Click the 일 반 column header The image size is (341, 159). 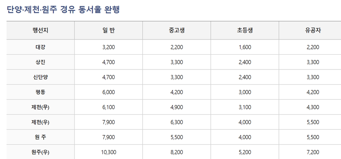click(x=108, y=30)
